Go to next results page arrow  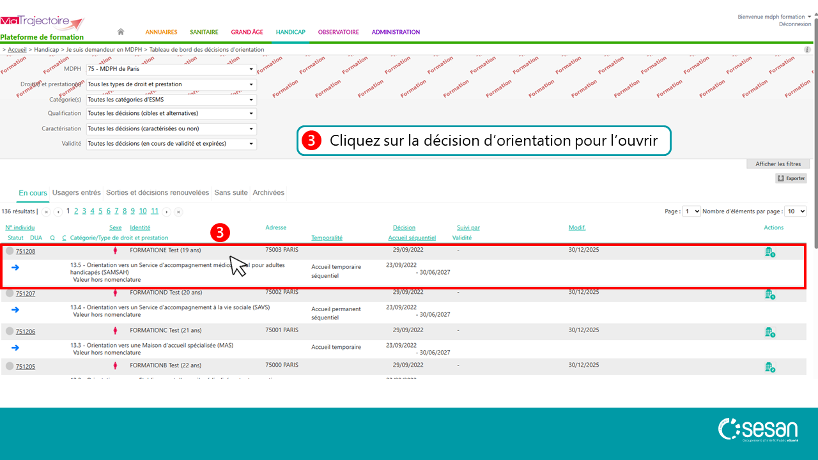167,211
